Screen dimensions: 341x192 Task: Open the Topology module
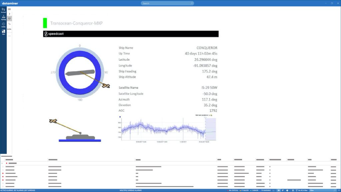pos(3,17)
